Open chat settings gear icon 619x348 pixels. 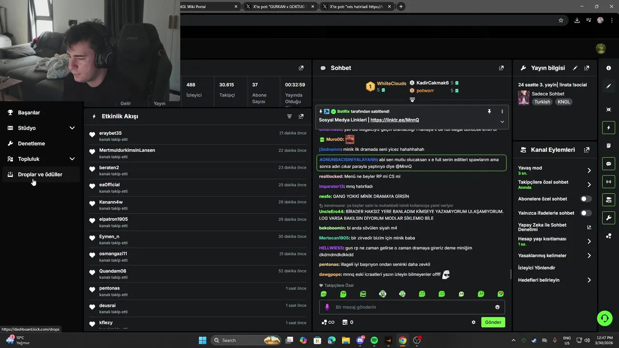[473, 322]
